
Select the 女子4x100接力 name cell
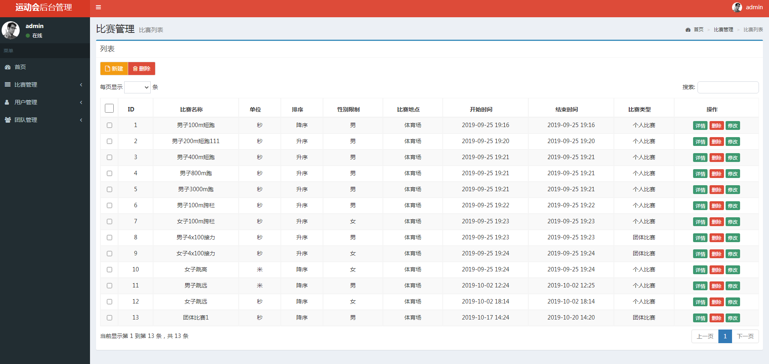196,253
